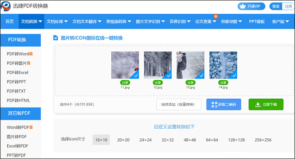Expand the 图片文字识别 dropdown
The image size is (295, 159).
(150, 22)
